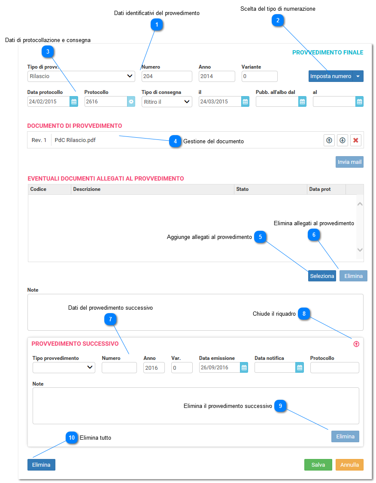Open the Imposta numero dropdown arrow

358,76
